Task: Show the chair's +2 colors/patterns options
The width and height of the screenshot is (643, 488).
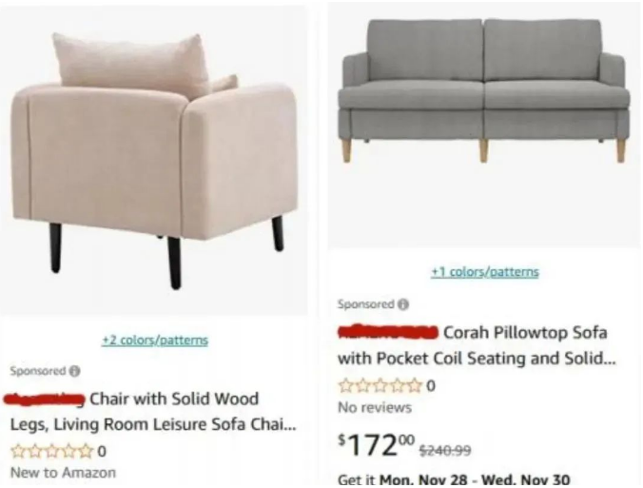Action: [x=155, y=340]
